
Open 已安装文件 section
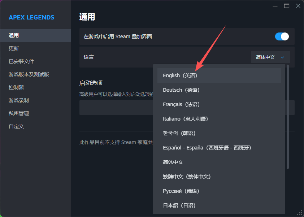pyautogui.click(x=35, y=61)
